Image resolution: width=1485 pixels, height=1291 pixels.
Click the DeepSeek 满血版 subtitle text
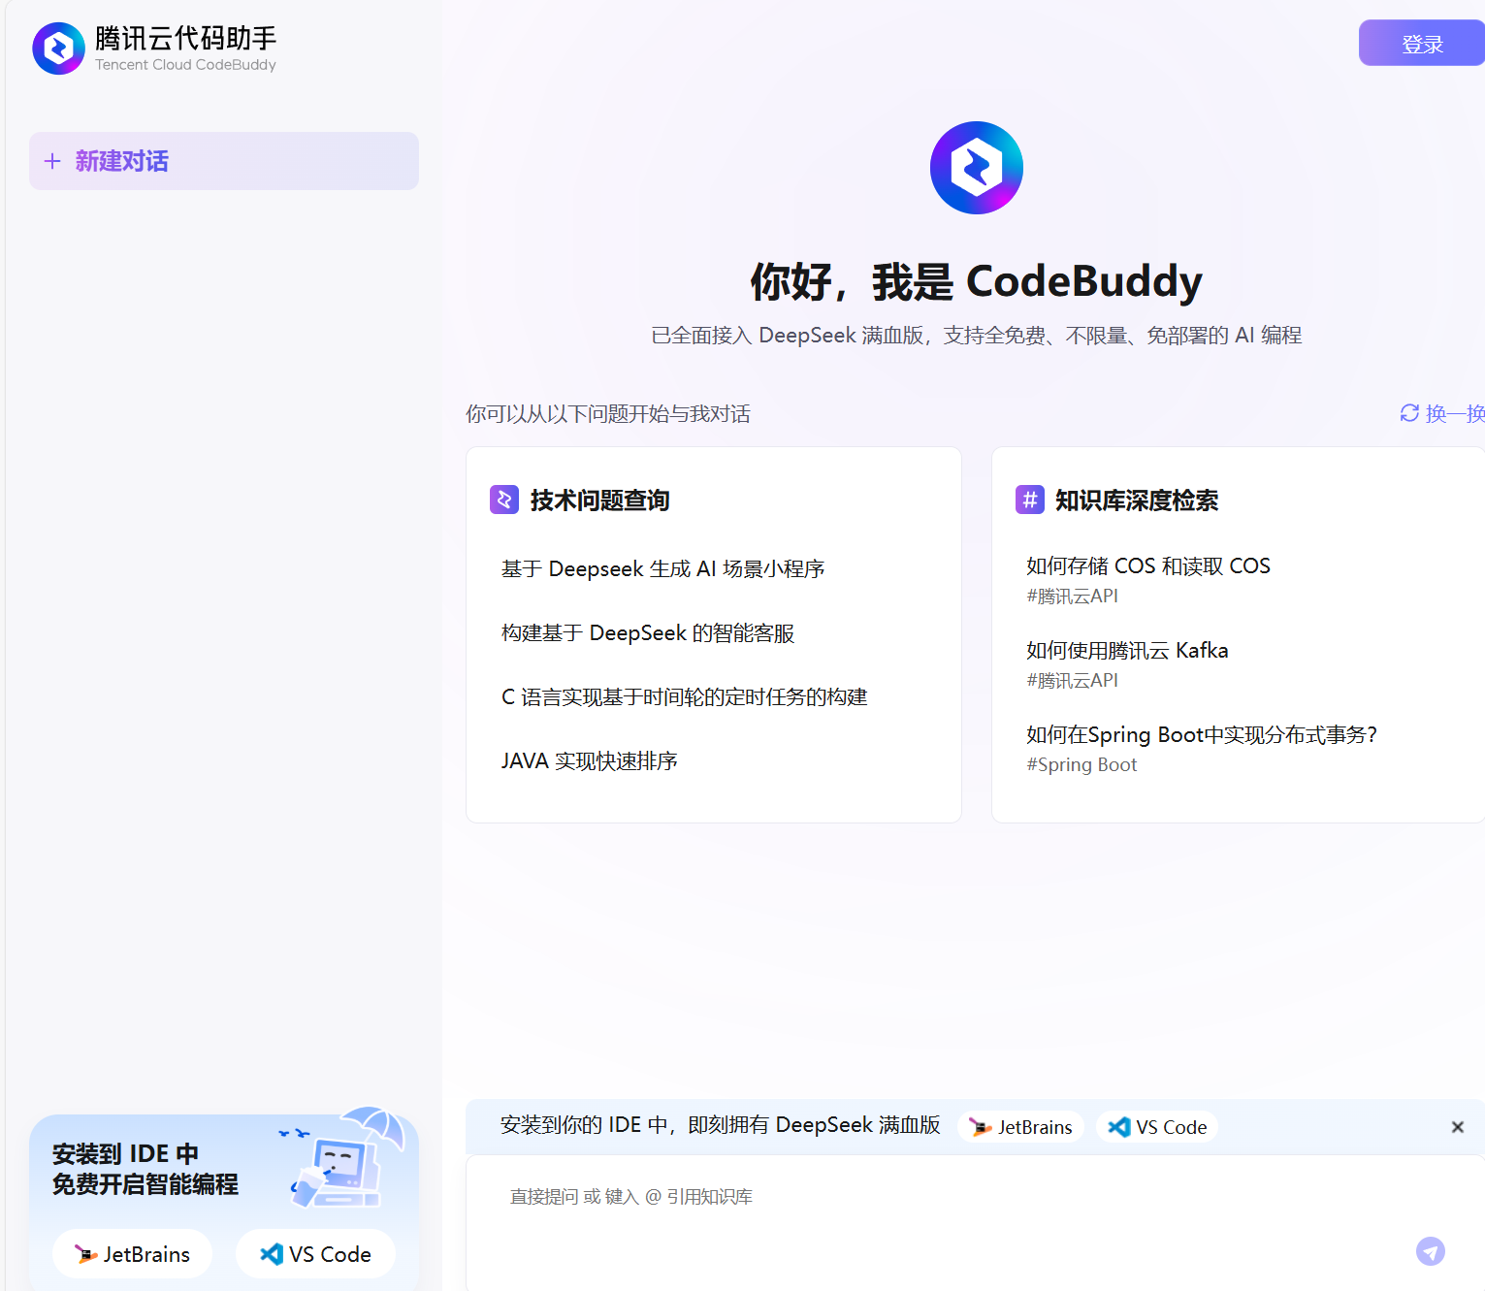[x=977, y=335]
